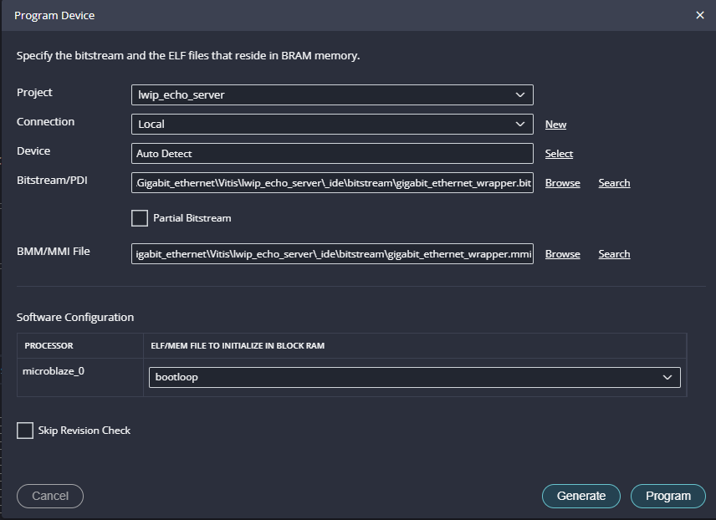Enable the Partial Bitstream checkbox

pyautogui.click(x=140, y=218)
